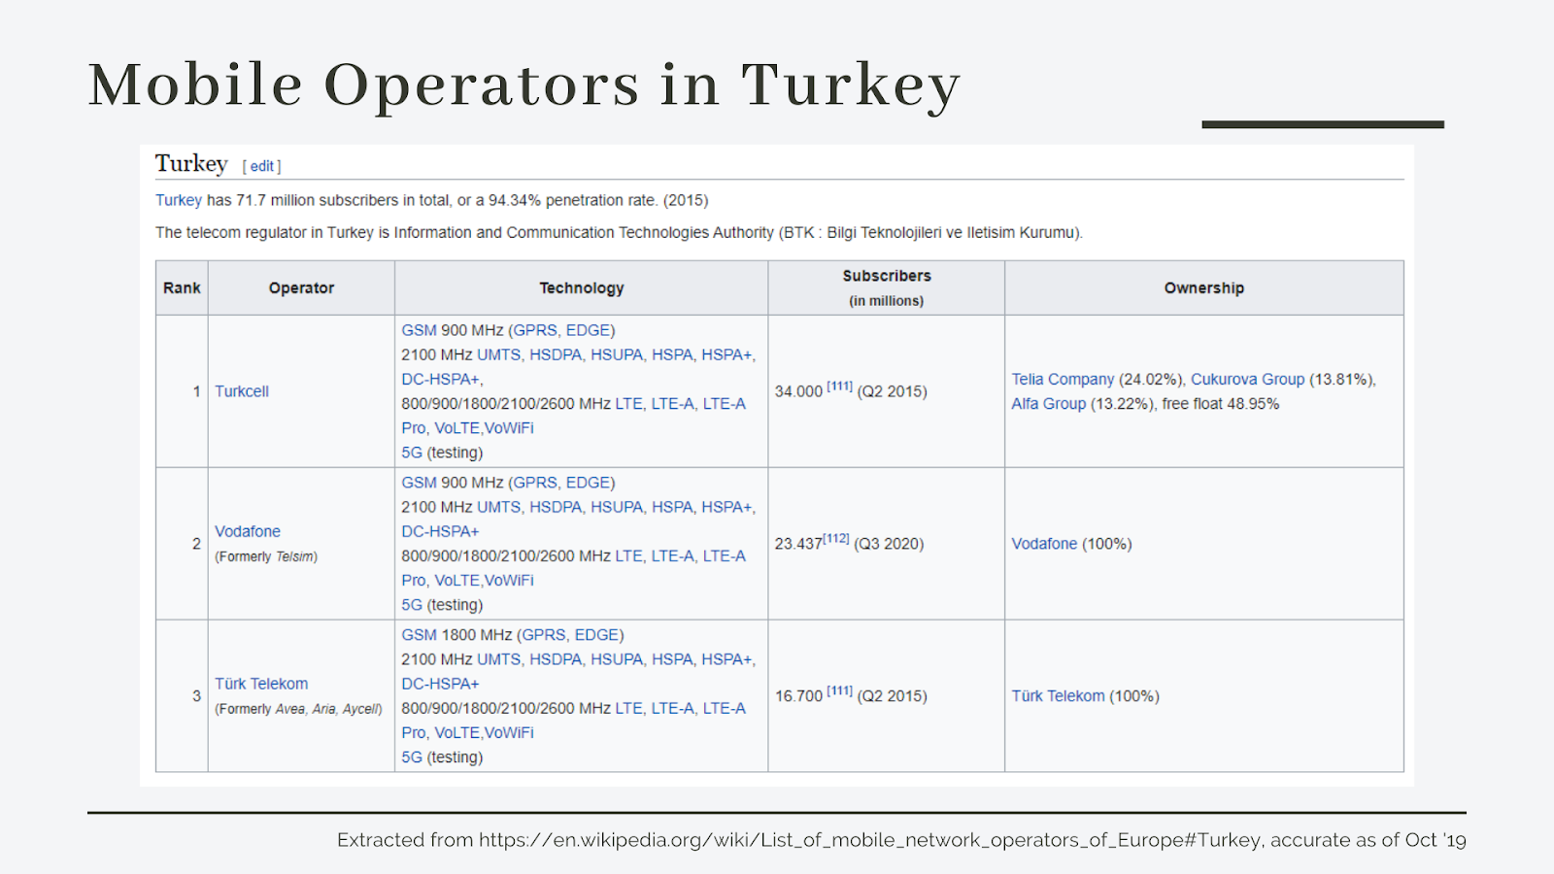Open the Turkcell operator link
Viewport: 1554px width, 874px height.
242,391
